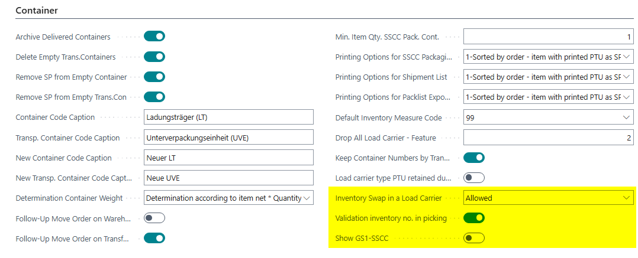Disable Follow-Up Move Order on Transfer toggle
The width and height of the screenshot is (638, 258).
point(154,239)
